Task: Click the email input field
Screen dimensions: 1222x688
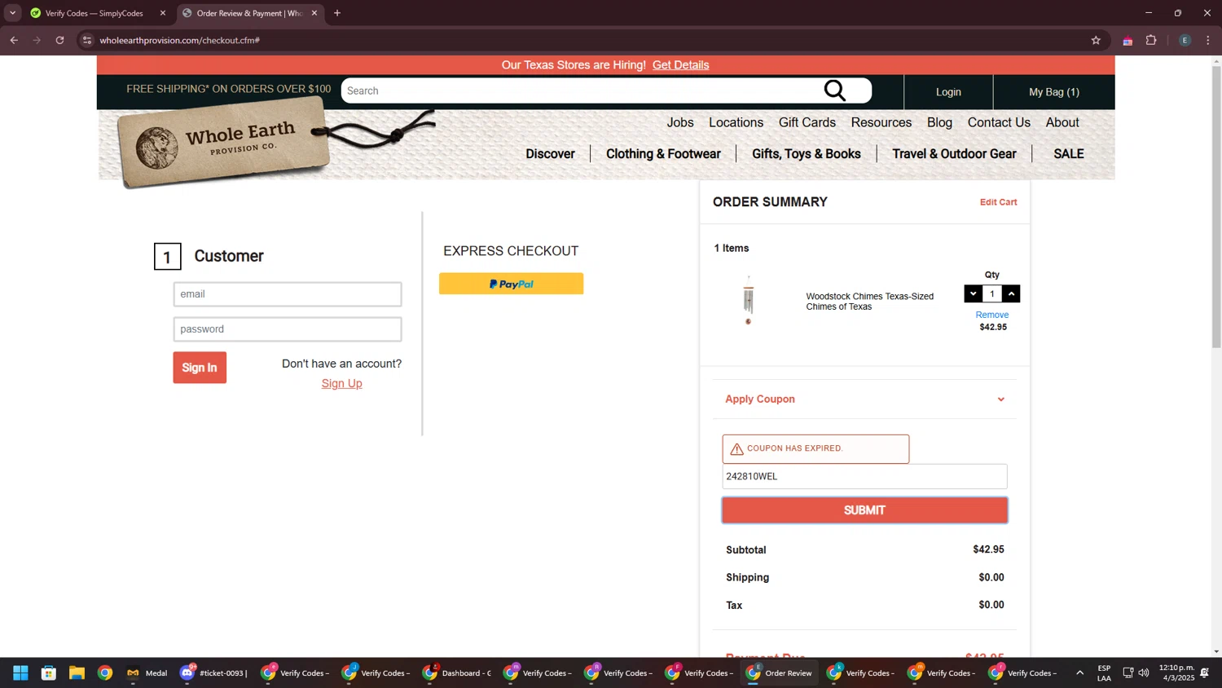Action: (x=288, y=294)
